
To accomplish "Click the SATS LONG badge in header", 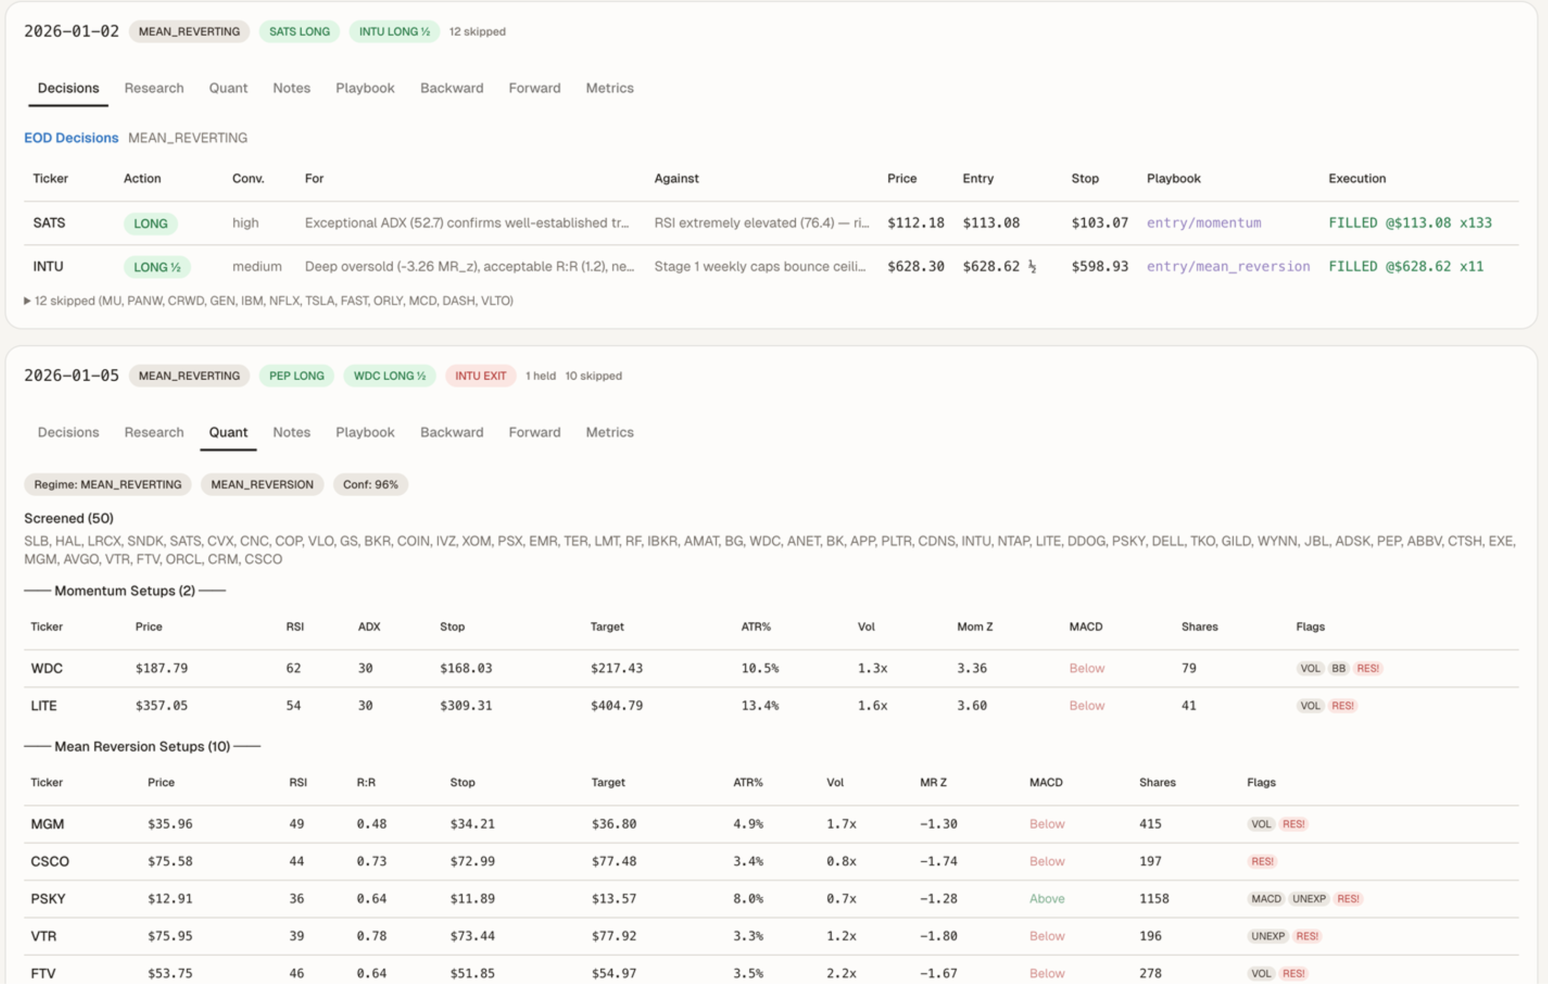I will pos(299,31).
